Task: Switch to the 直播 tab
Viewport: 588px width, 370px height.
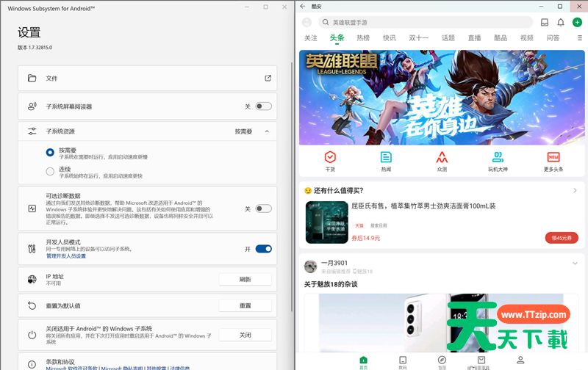Action: click(x=474, y=38)
